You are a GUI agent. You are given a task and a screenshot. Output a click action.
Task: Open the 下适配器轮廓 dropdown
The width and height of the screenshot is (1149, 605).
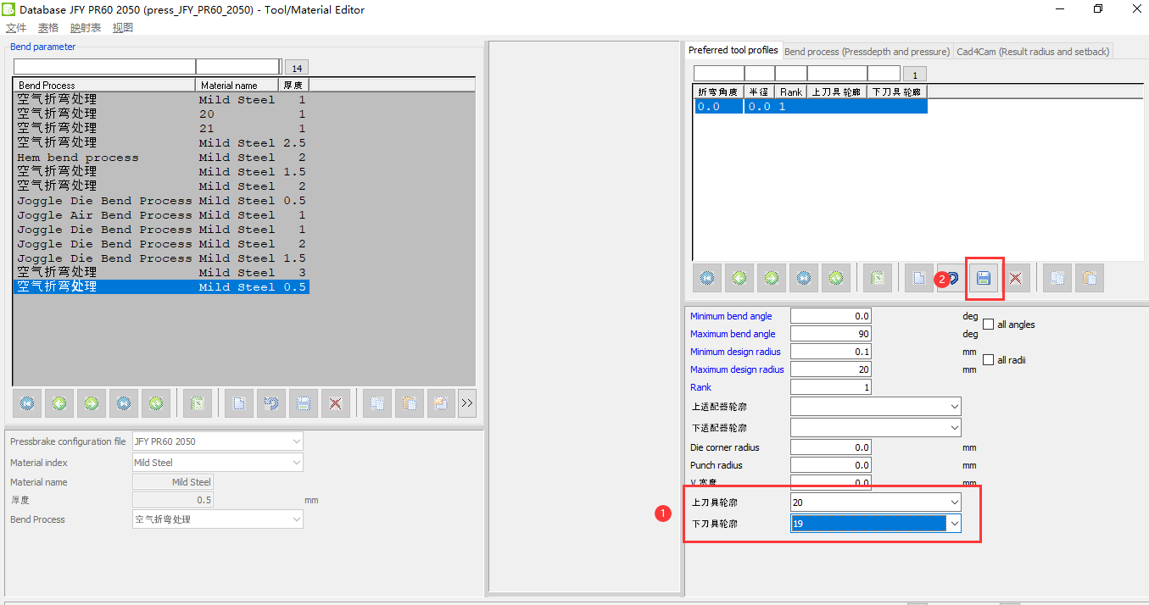pyautogui.click(x=954, y=428)
